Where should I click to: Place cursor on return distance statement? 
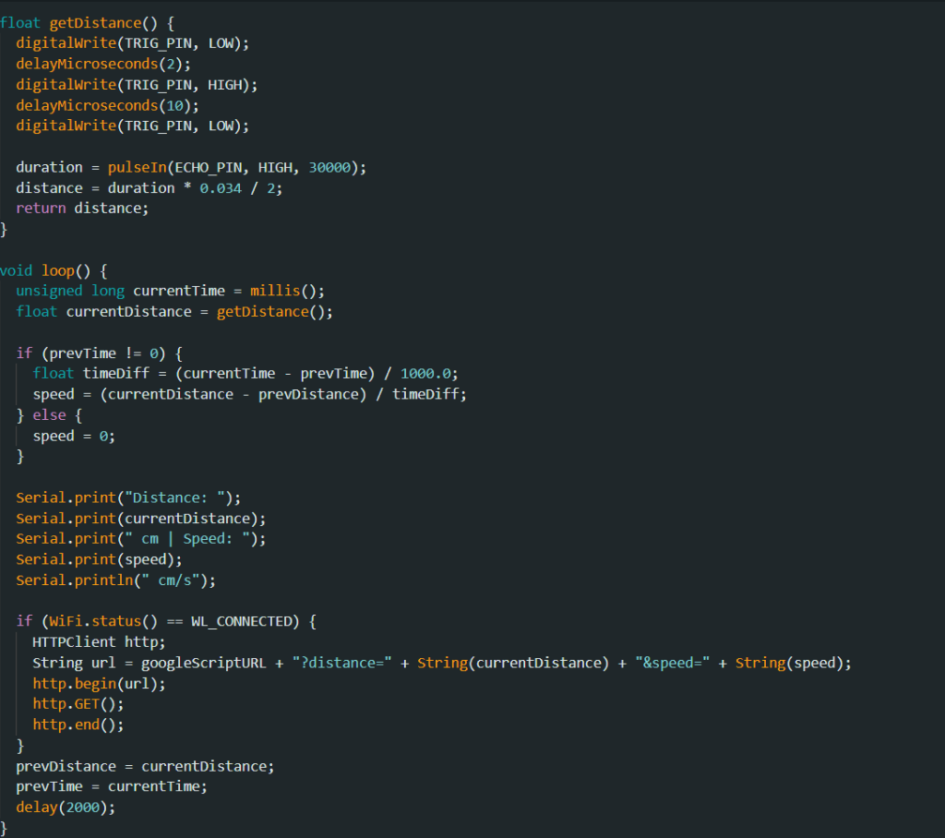(x=82, y=209)
